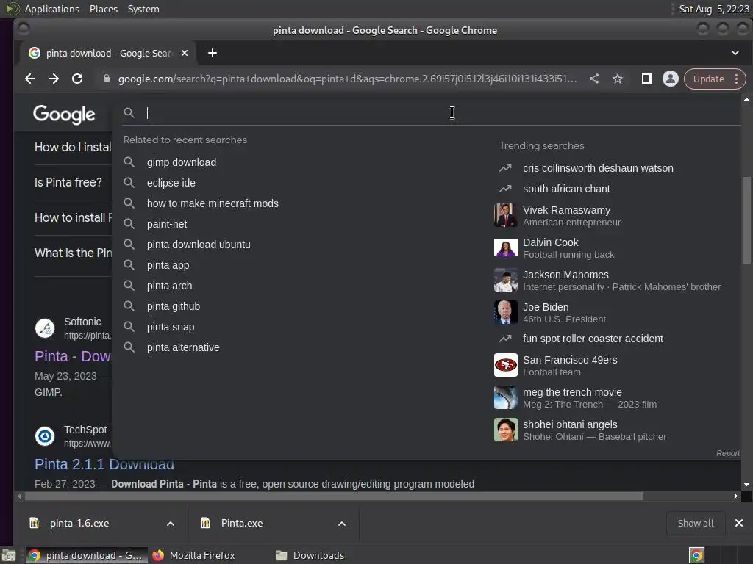
Task: Expand the tab search chevron
Action: (735, 53)
